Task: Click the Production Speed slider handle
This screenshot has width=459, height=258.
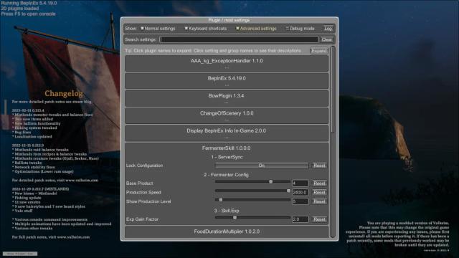Action: tap(288, 191)
